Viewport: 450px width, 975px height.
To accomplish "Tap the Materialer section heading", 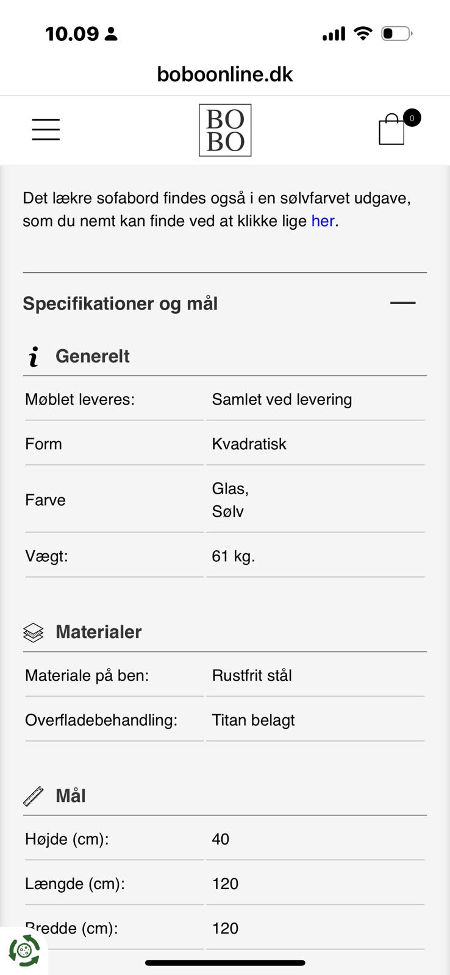I will pos(99,632).
